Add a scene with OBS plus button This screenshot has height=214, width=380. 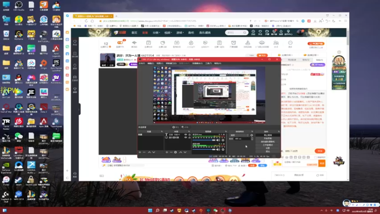140,152
